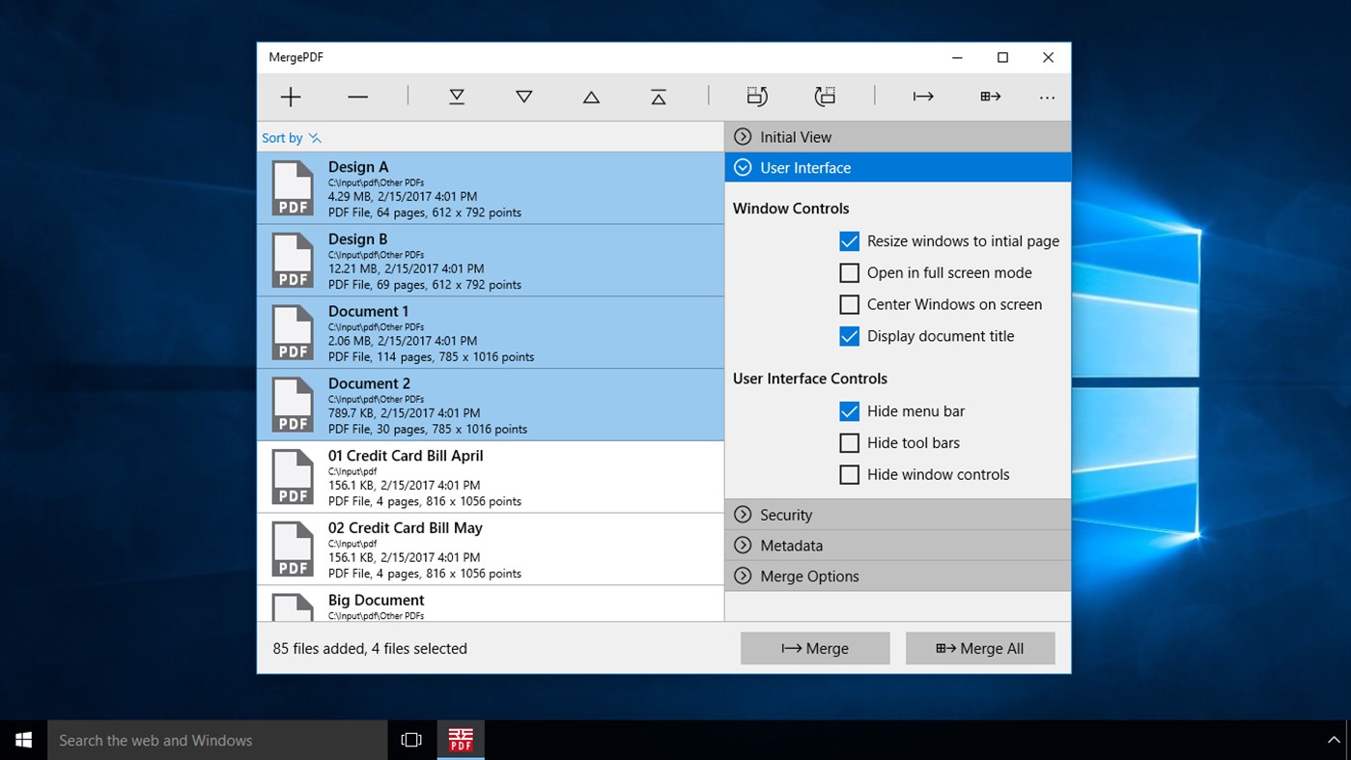Open more toolbar options with the ellipsis icon

pyautogui.click(x=1047, y=96)
